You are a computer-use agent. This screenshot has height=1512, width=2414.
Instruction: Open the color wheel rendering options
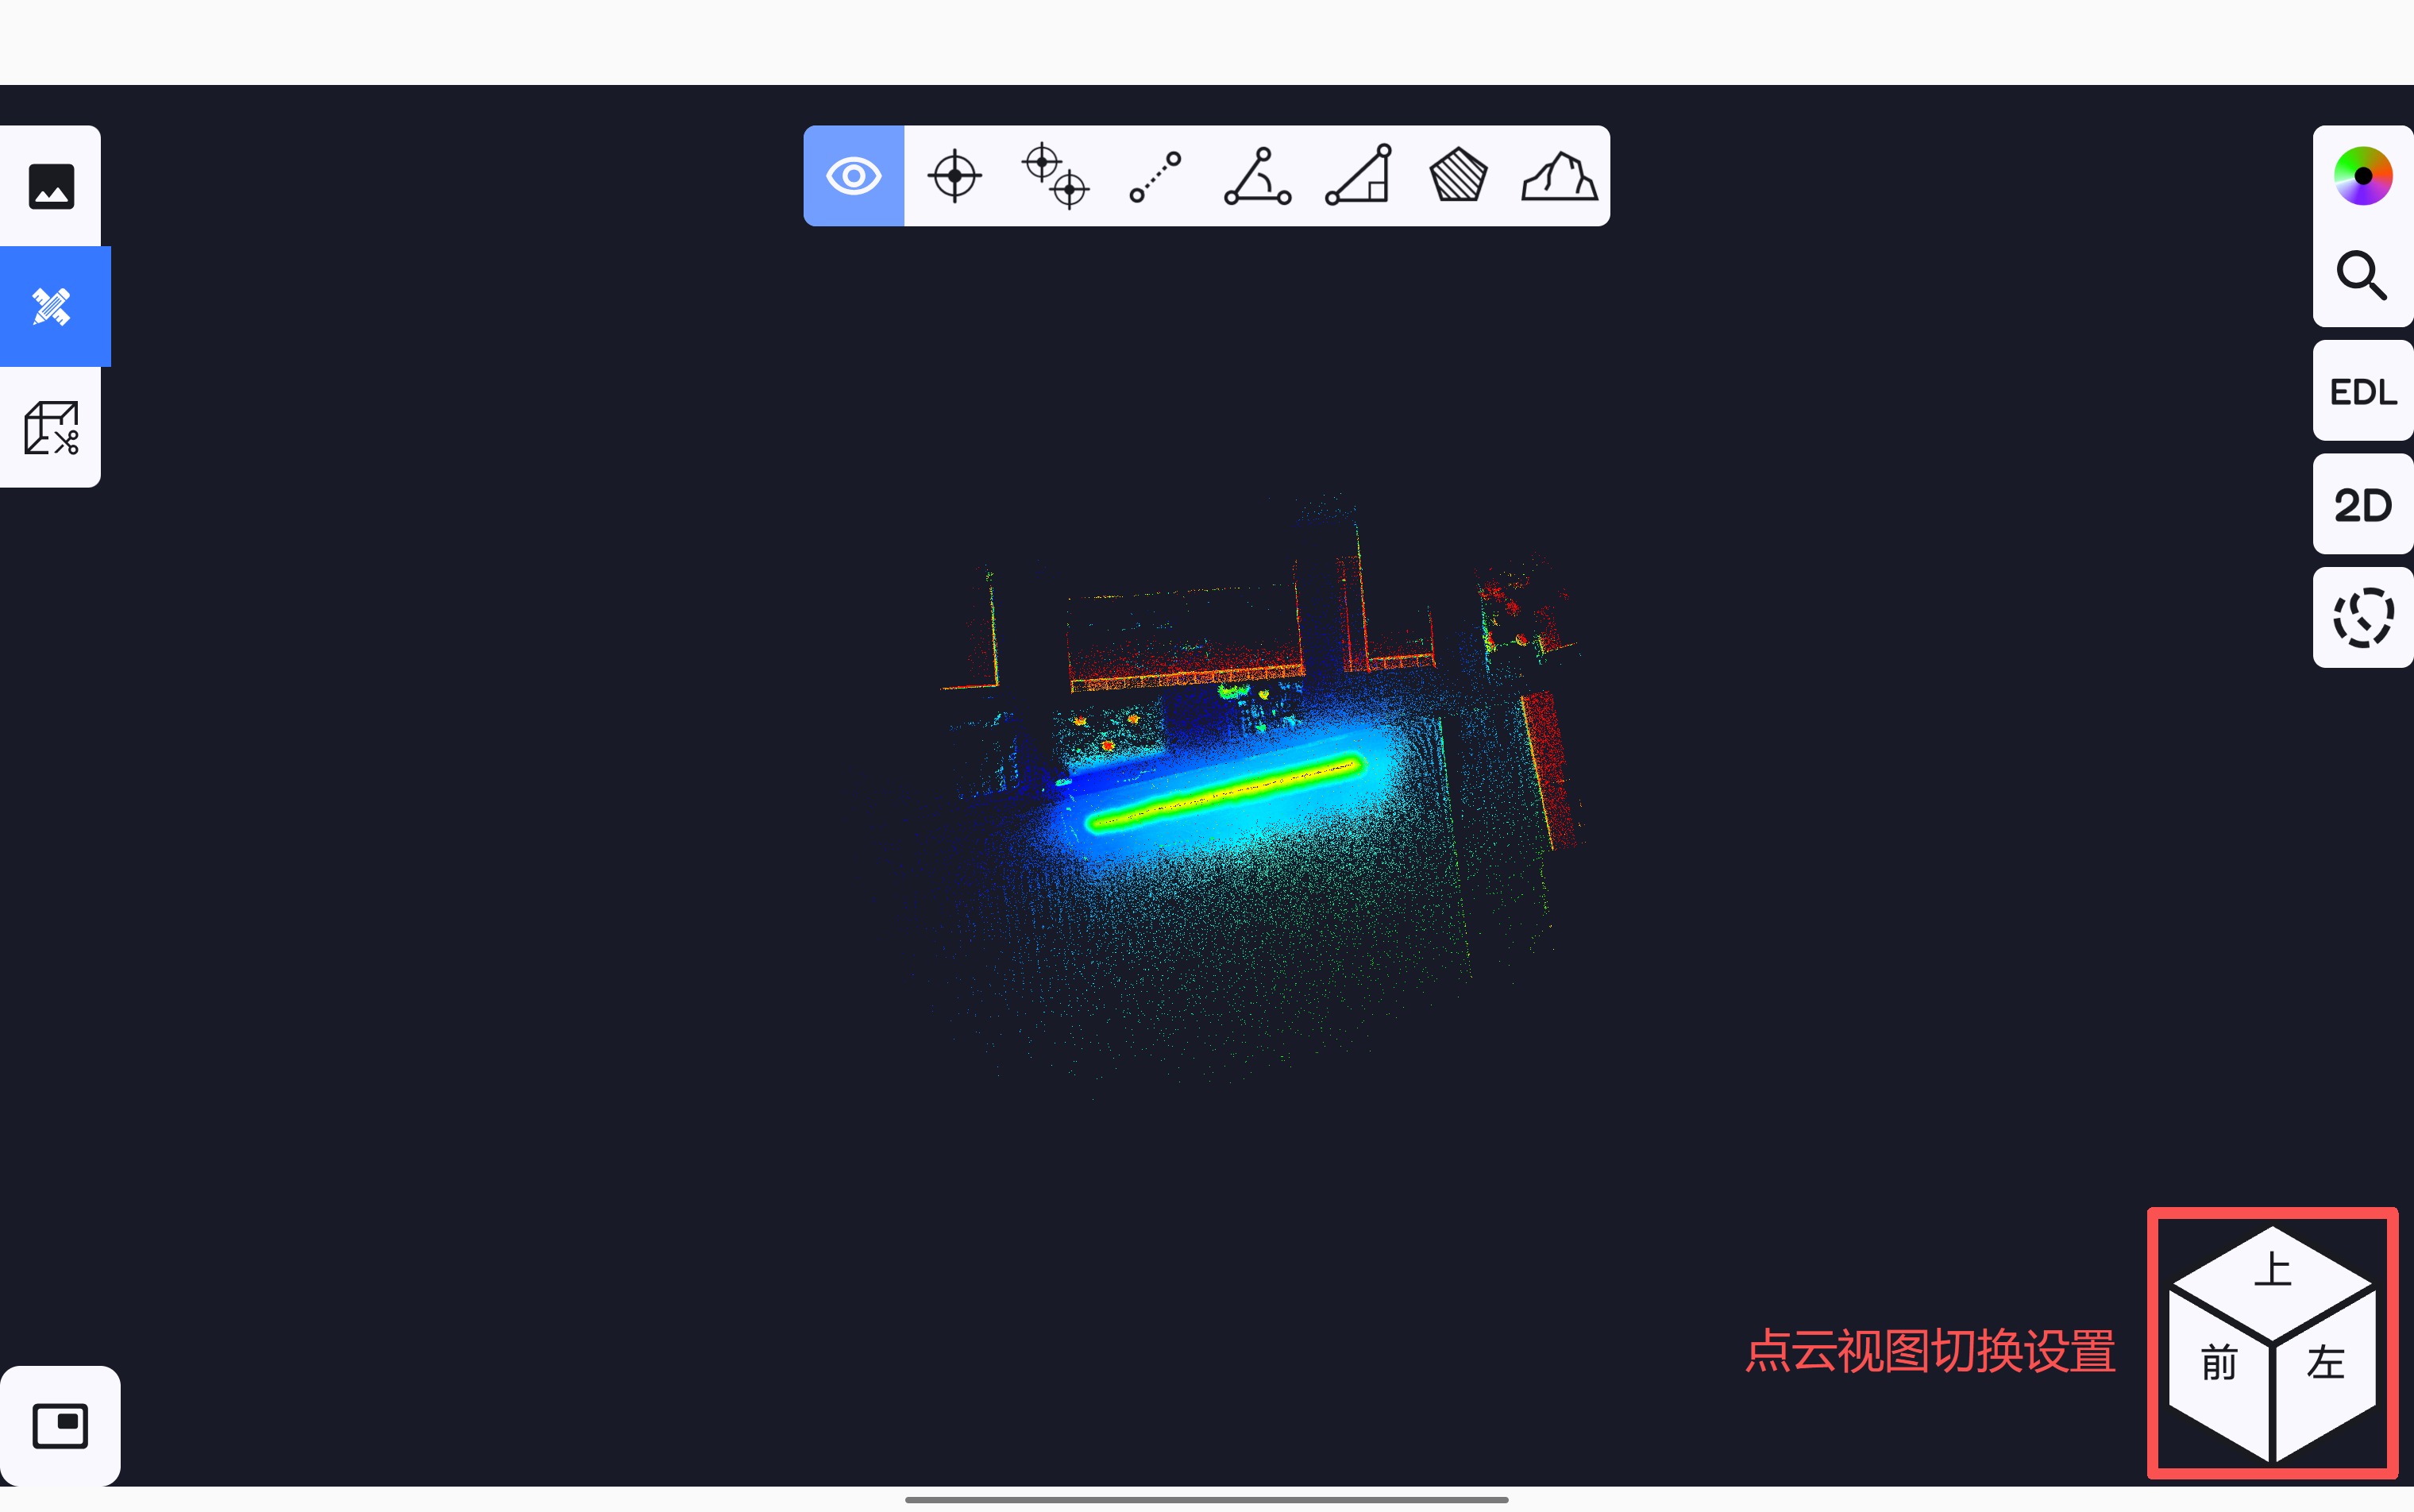coord(2362,176)
